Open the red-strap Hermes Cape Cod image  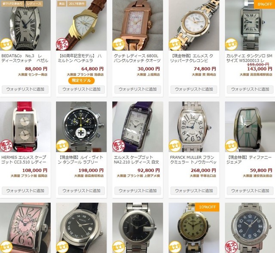(25, 127)
